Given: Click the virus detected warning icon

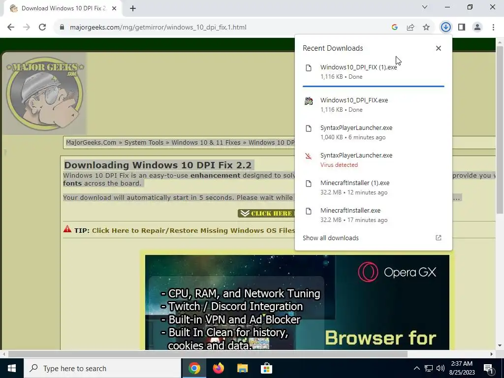Looking at the screenshot, I should tap(309, 156).
